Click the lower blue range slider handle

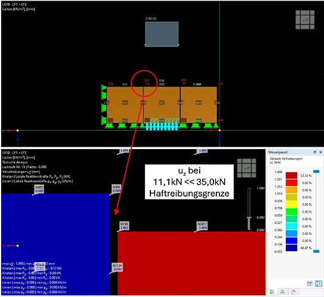point(316,251)
